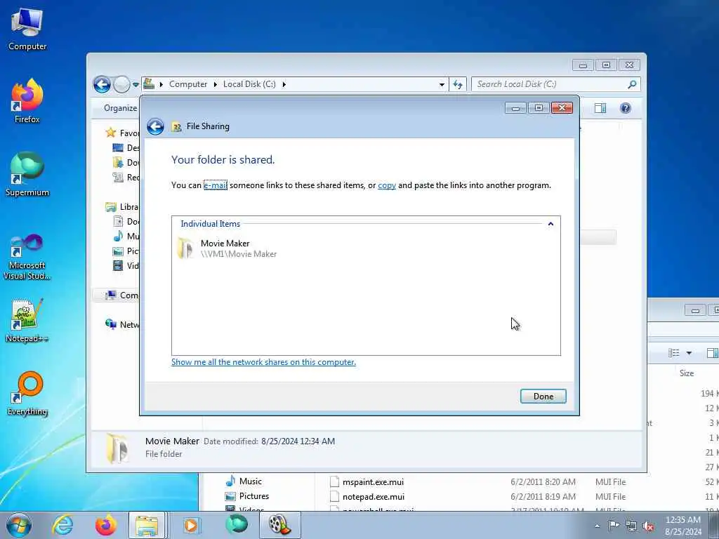Click Movie Maker name in details pane
The image size is (719, 539).
click(x=172, y=441)
